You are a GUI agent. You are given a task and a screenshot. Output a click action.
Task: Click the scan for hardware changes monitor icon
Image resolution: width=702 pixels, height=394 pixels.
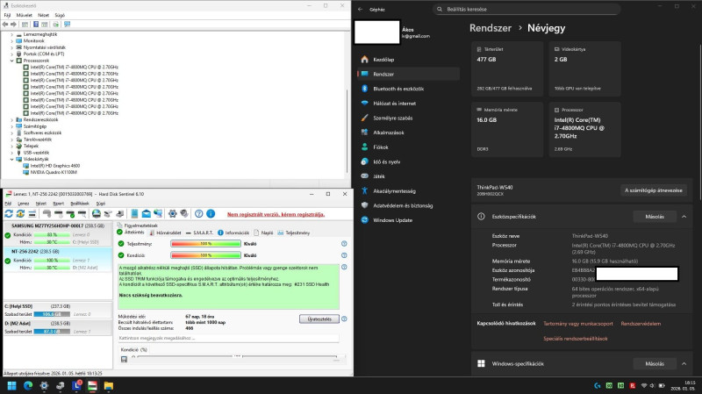point(68,25)
